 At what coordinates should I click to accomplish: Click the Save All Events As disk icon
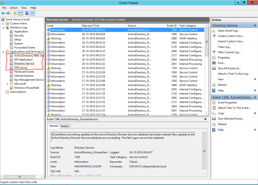coord(214,68)
